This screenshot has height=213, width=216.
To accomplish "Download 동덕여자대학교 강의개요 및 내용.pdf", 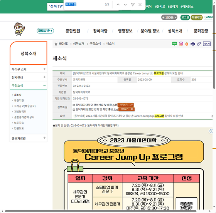I will pos(96,105).
